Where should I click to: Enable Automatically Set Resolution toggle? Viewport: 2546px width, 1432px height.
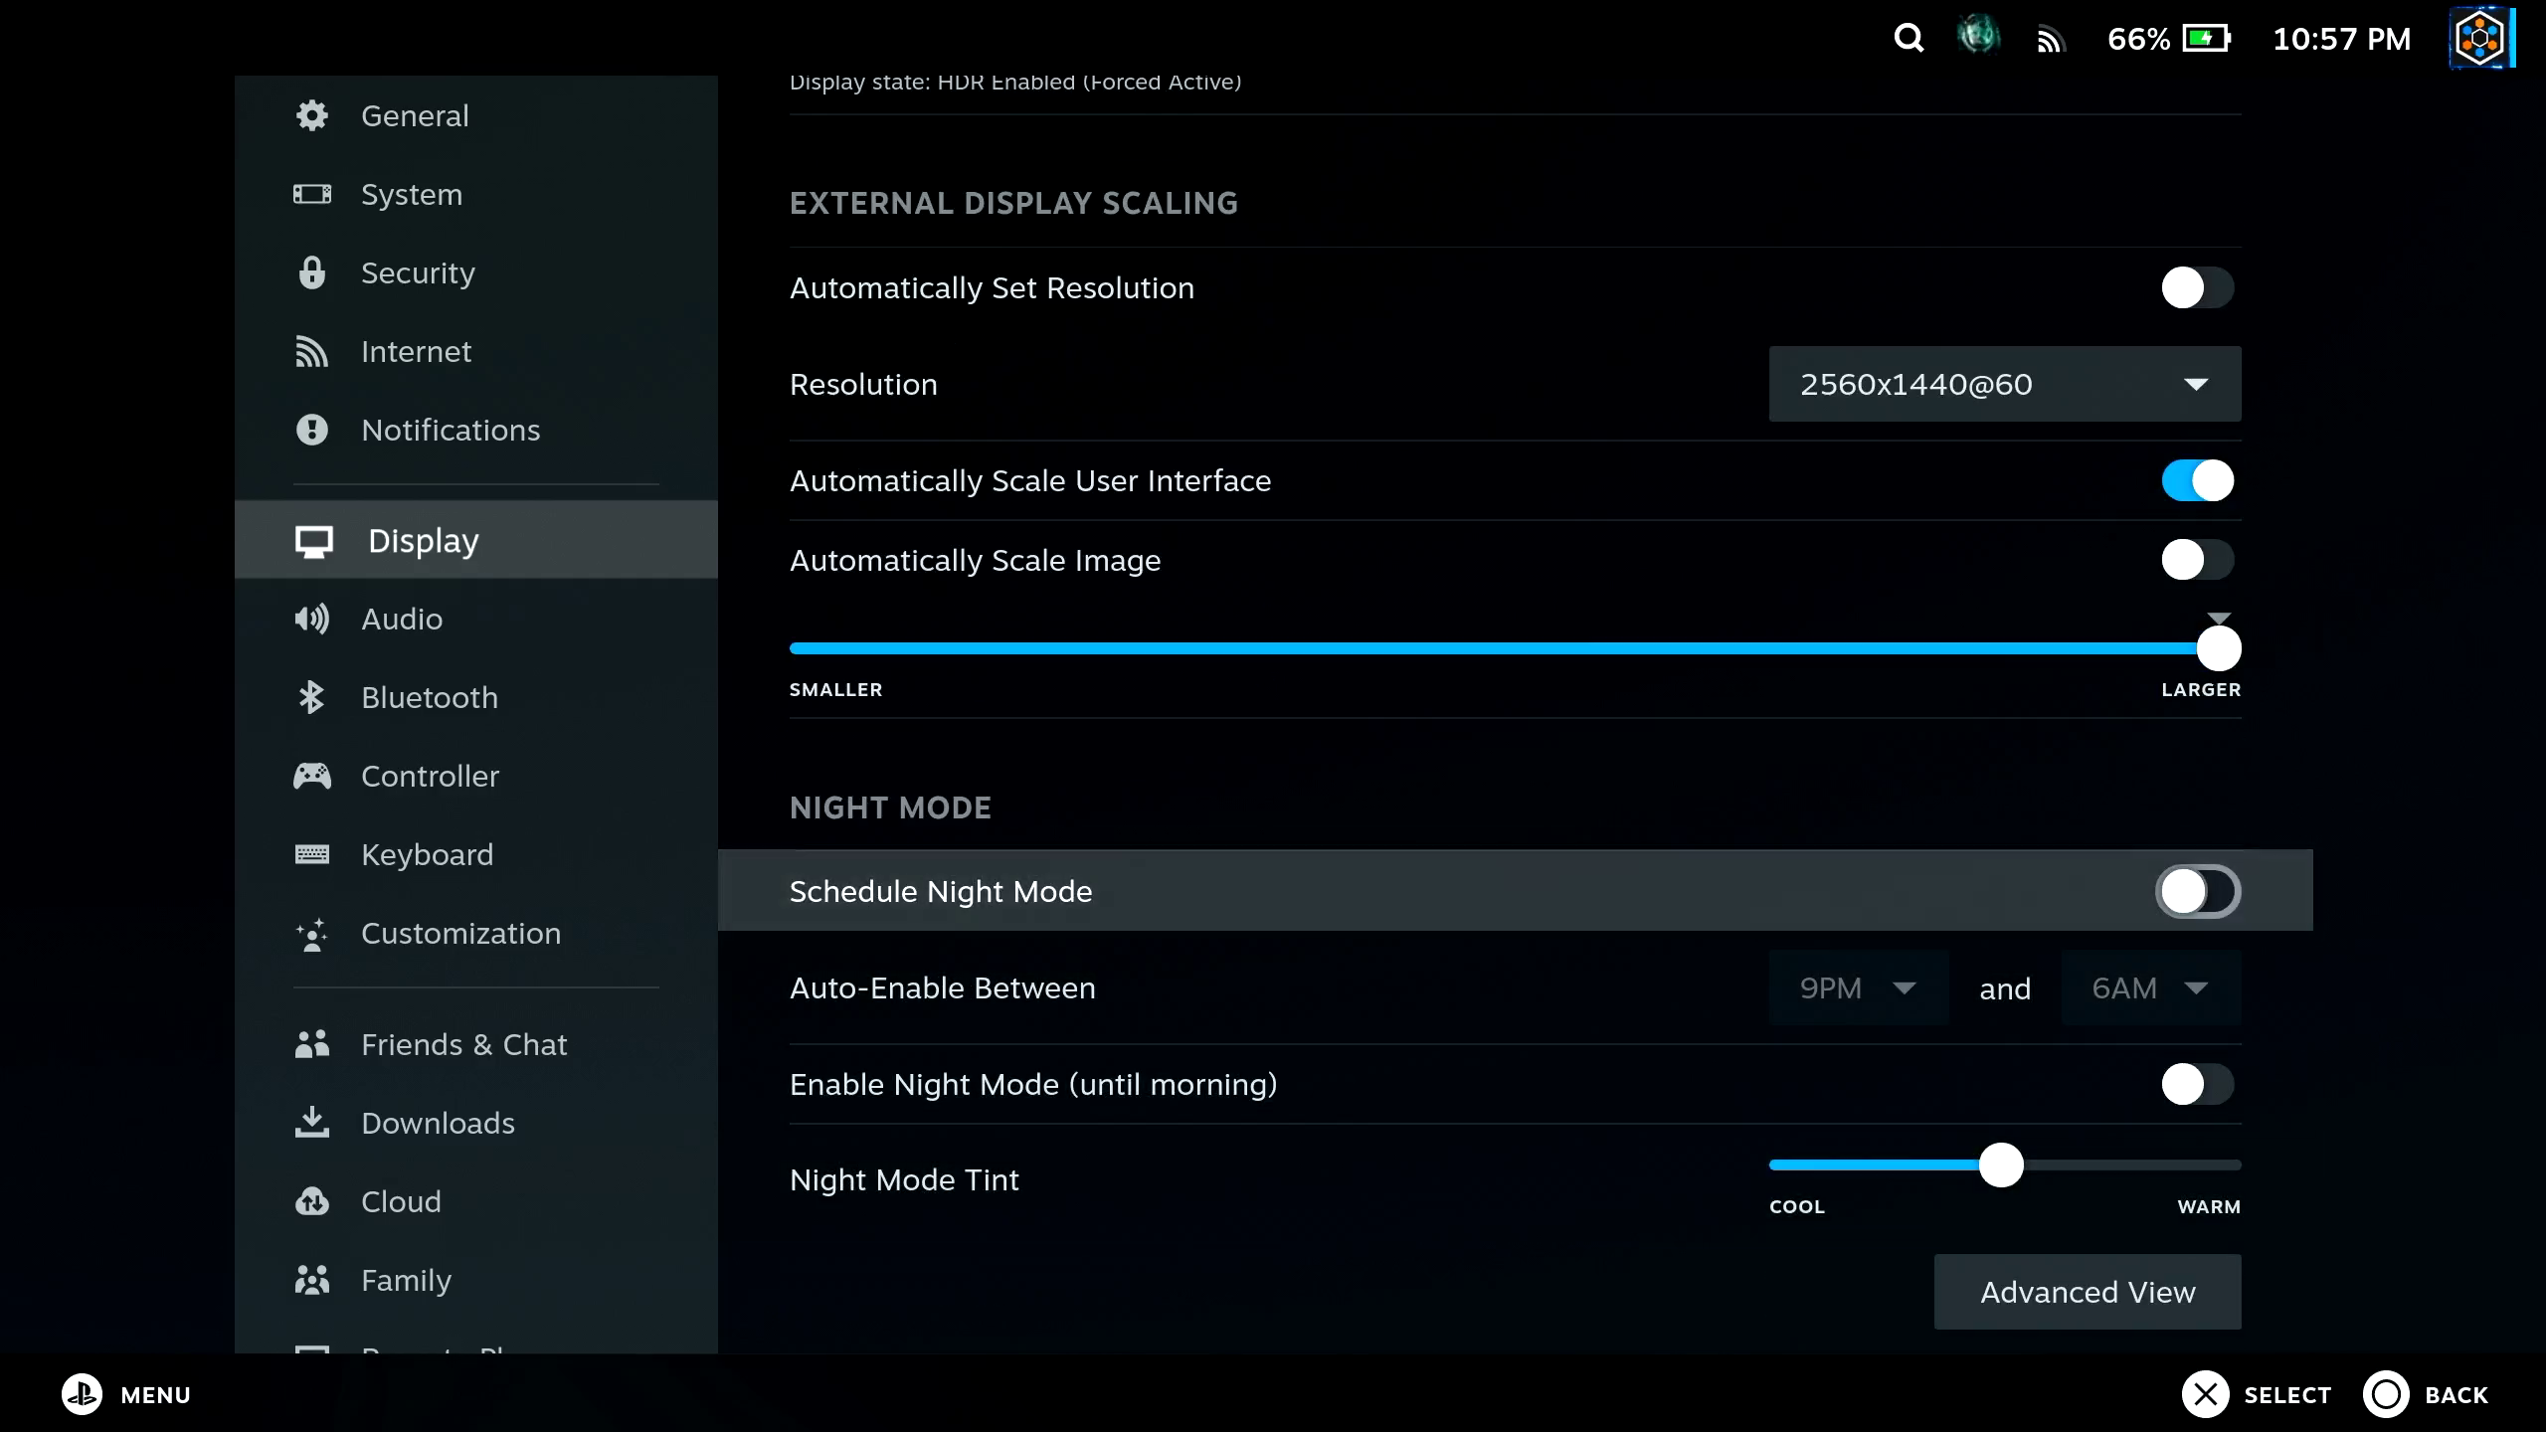point(2197,288)
